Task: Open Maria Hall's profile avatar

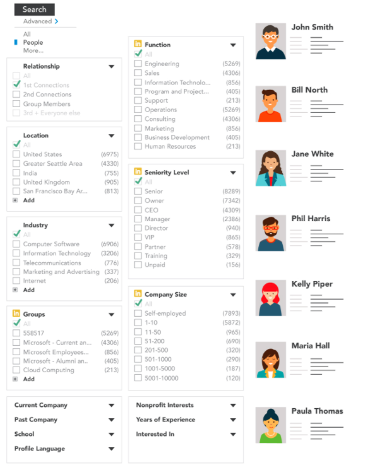Action: [270, 360]
